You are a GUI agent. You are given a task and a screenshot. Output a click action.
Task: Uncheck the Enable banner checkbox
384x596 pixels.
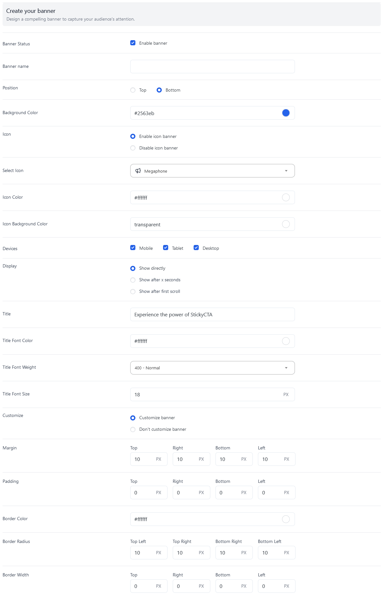coord(133,43)
